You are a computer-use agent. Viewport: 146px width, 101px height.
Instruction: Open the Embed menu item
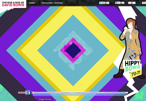pyautogui.click(x=32, y=3)
